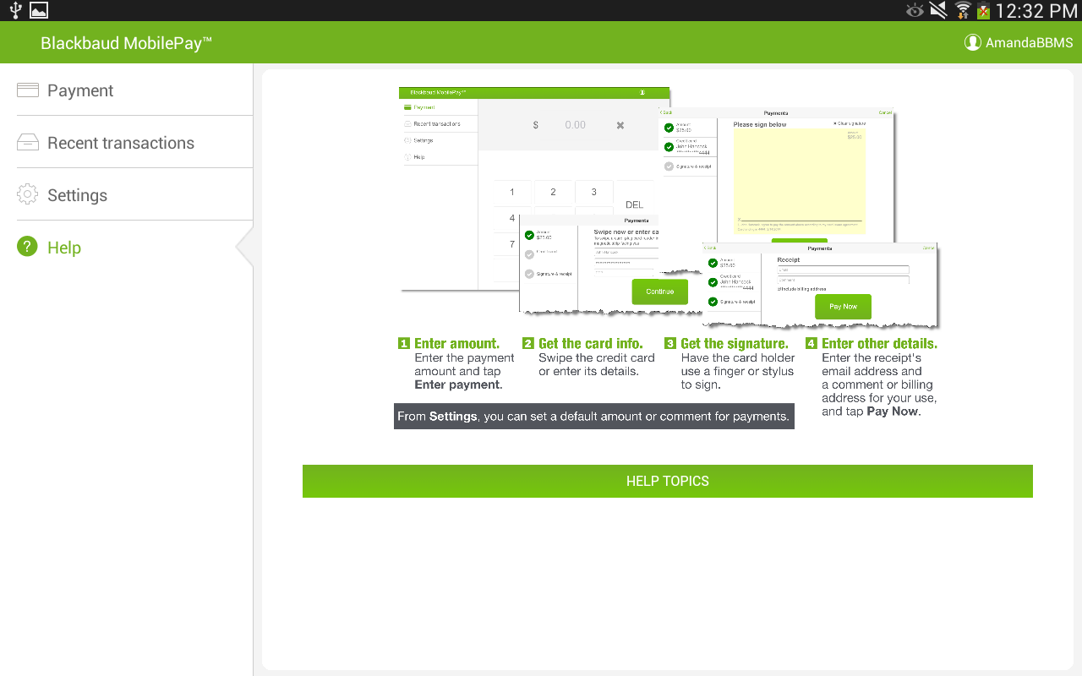
Task: Tap the battery icon in status bar
Action: [983, 10]
